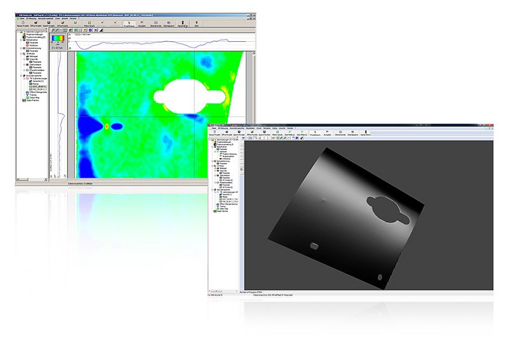Collapse root project node in front window tree

(x=209, y=140)
